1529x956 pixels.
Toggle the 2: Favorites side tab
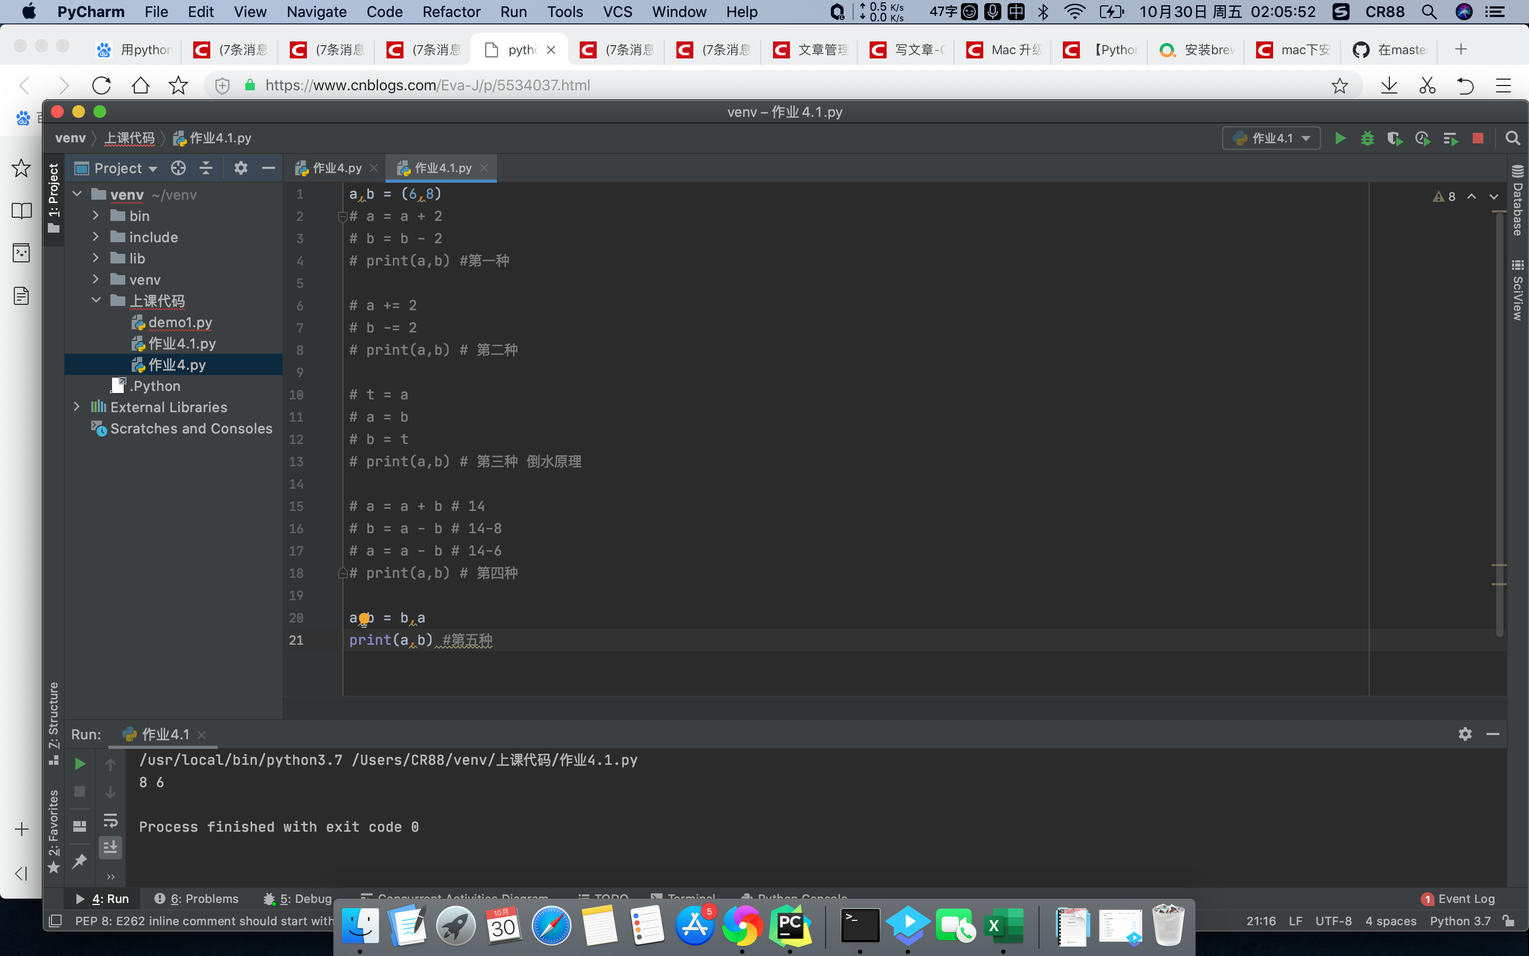click(x=54, y=831)
